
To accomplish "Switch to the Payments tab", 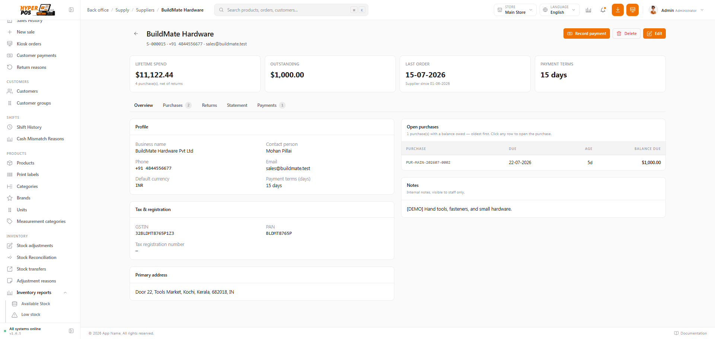I will (271, 105).
